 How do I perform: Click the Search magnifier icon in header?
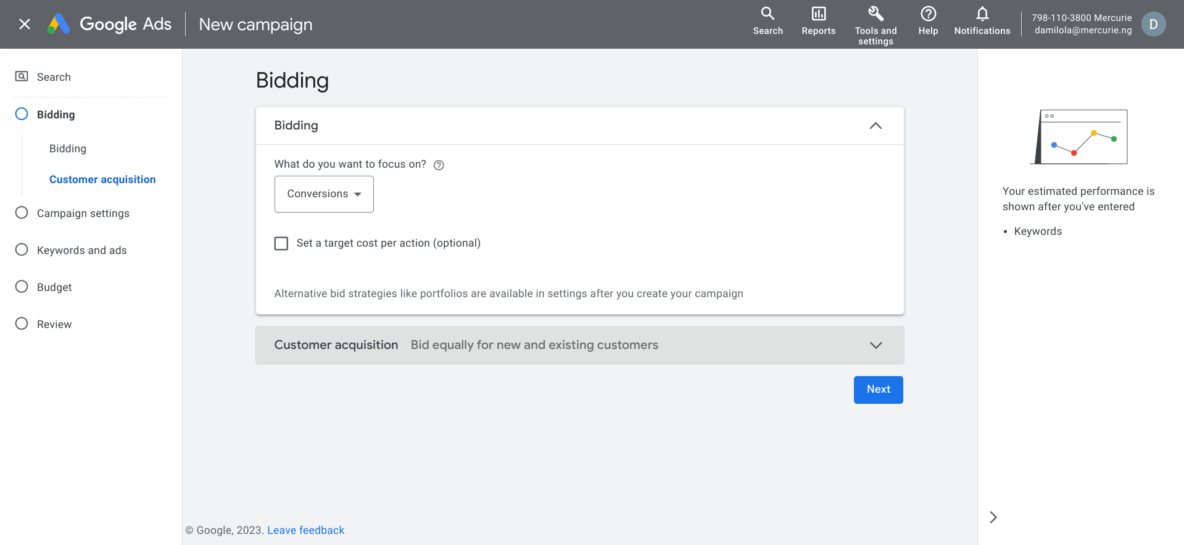pos(768,14)
